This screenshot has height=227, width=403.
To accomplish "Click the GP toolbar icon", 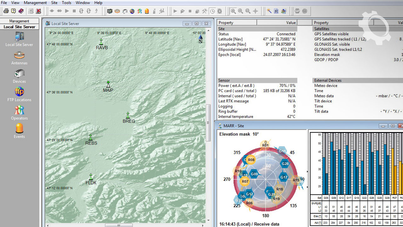I will click(x=297, y=11).
